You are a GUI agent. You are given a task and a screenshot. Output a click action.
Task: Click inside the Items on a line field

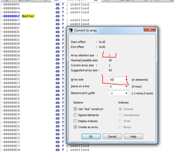[x=117, y=86]
